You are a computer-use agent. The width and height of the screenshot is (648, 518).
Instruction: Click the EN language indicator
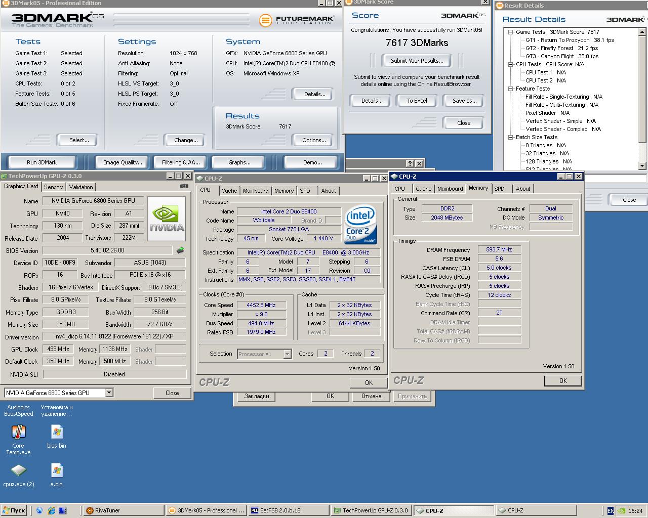611,511
